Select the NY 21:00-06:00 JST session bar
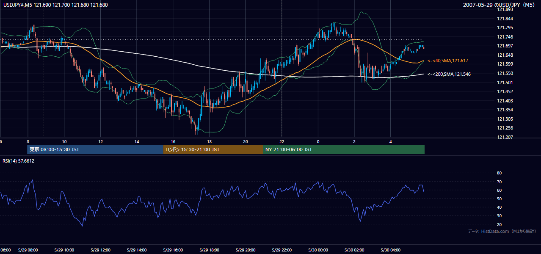This screenshot has width=541, height=254. [344, 149]
